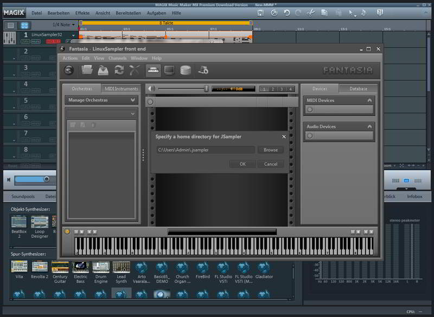434x317 pixels.
Task: Select Lead Synth instrument
Action: [121, 267]
